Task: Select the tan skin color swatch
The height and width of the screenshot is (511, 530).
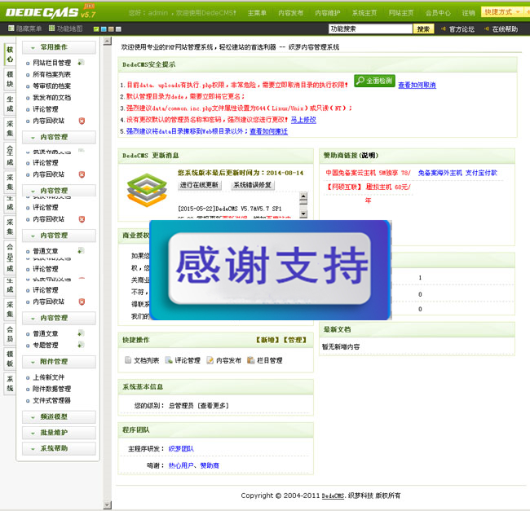Action: click(x=111, y=29)
